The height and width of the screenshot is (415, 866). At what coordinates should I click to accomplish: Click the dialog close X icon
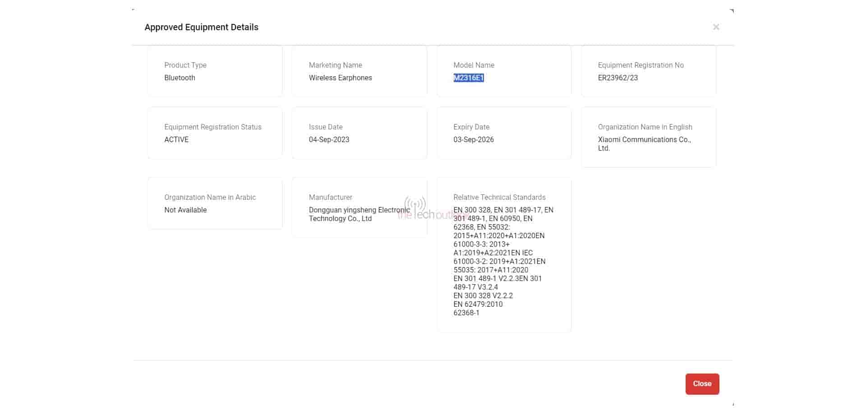716,27
